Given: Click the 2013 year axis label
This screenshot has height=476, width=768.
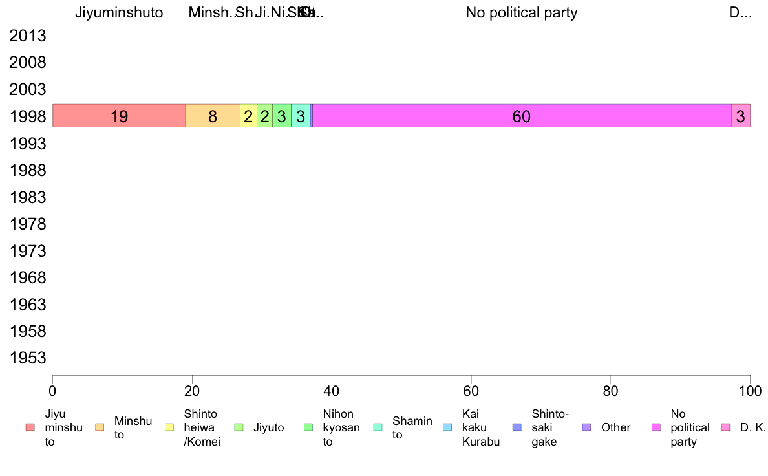Looking at the screenshot, I should [x=28, y=36].
